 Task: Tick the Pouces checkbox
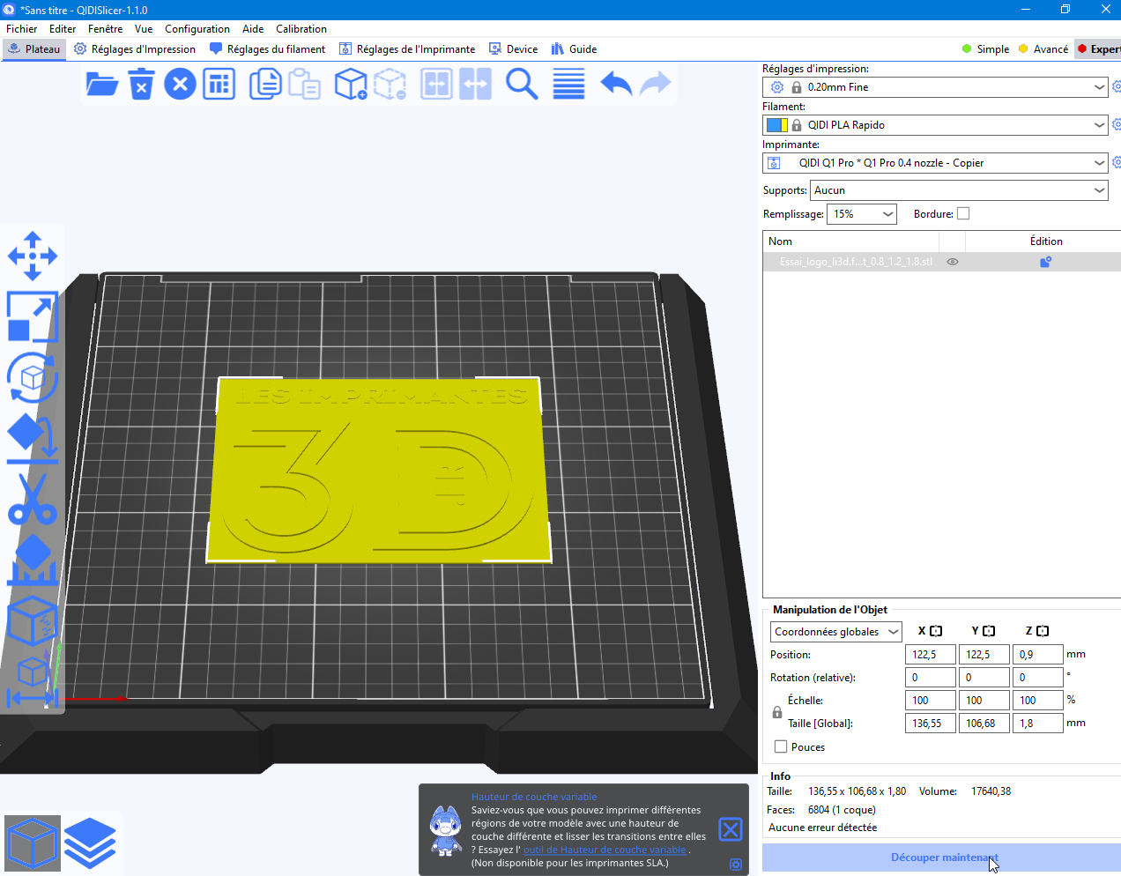781,746
